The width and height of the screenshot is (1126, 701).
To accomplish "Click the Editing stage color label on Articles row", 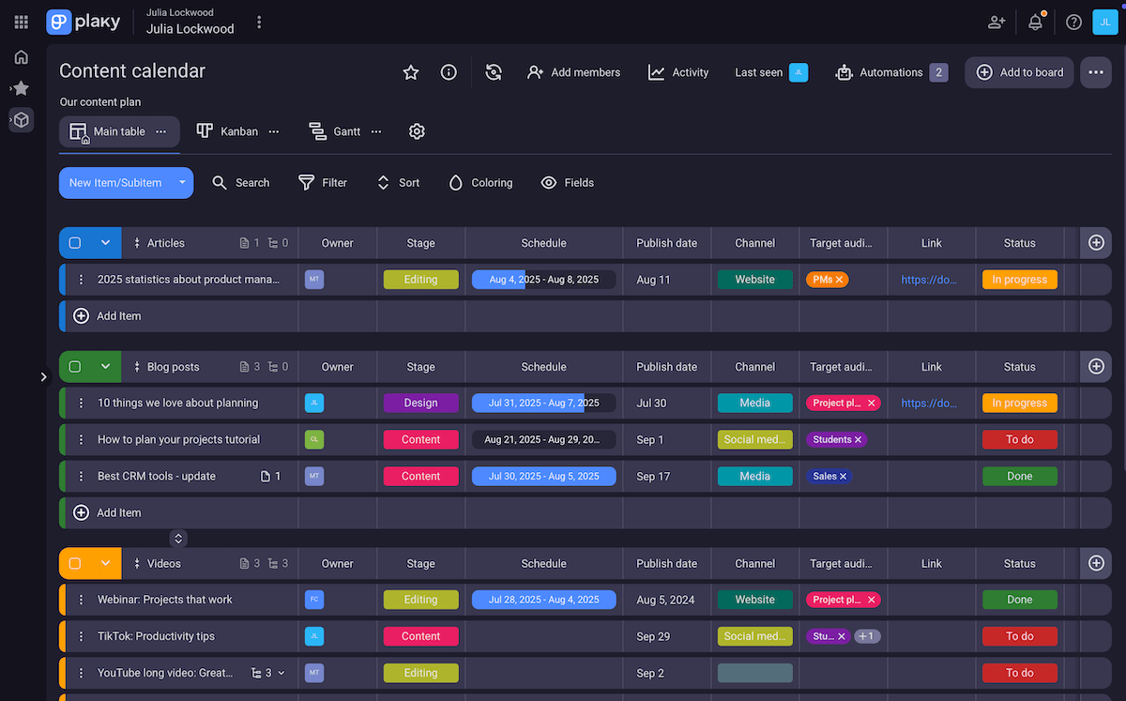I will click(x=420, y=279).
